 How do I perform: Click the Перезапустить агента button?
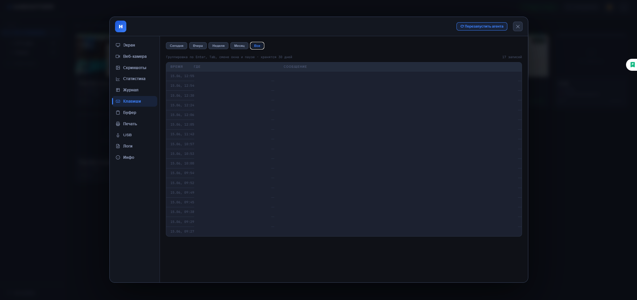[482, 27]
